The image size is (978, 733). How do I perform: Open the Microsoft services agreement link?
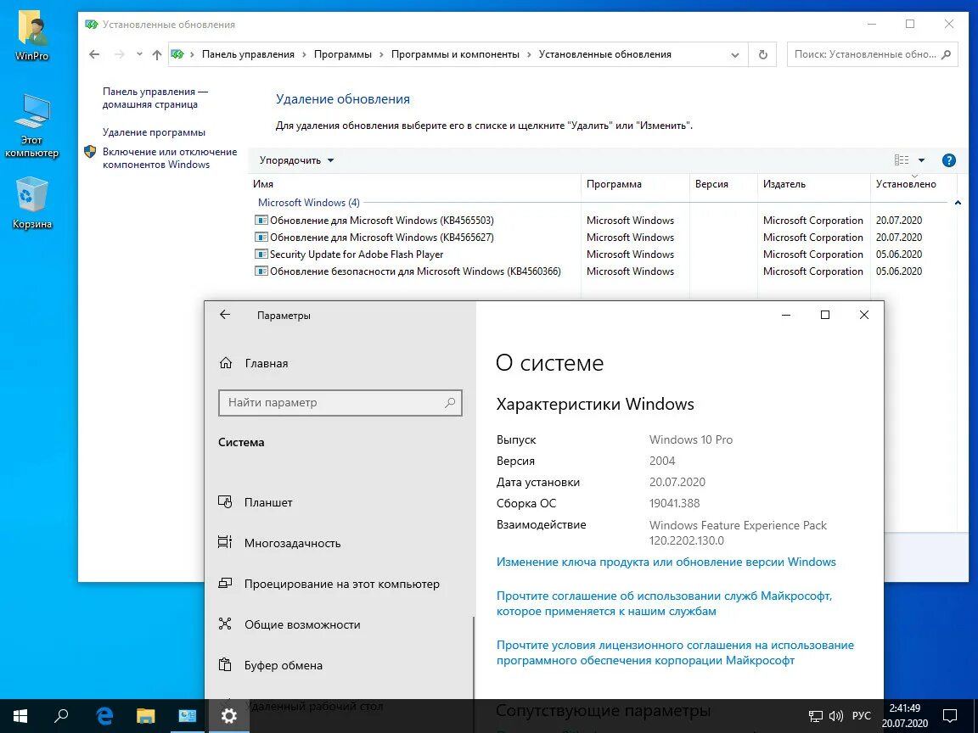664,603
